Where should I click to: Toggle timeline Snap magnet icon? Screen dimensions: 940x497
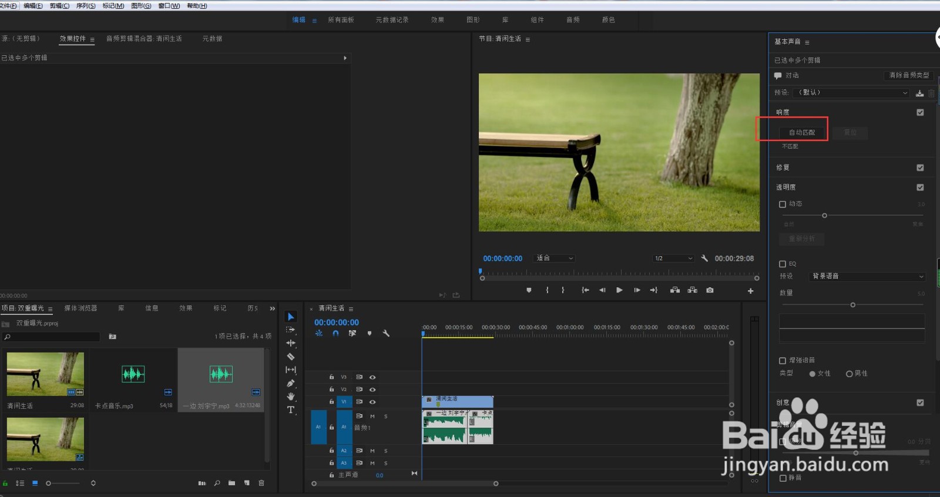pyautogui.click(x=335, y=333)
